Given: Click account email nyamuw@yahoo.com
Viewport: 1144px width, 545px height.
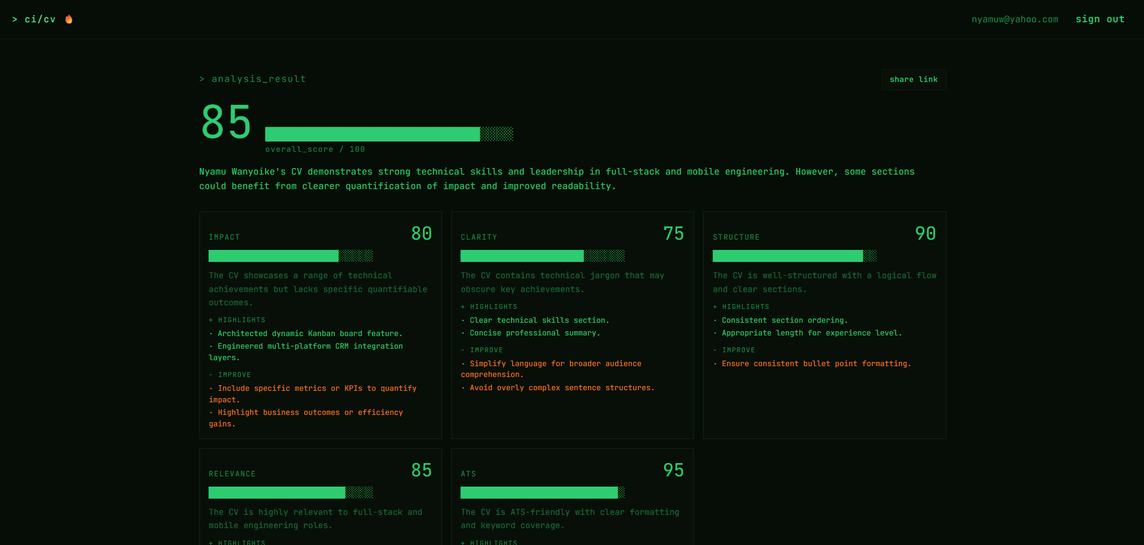Looking at the screenshot, I should [x=1014, y=19].
